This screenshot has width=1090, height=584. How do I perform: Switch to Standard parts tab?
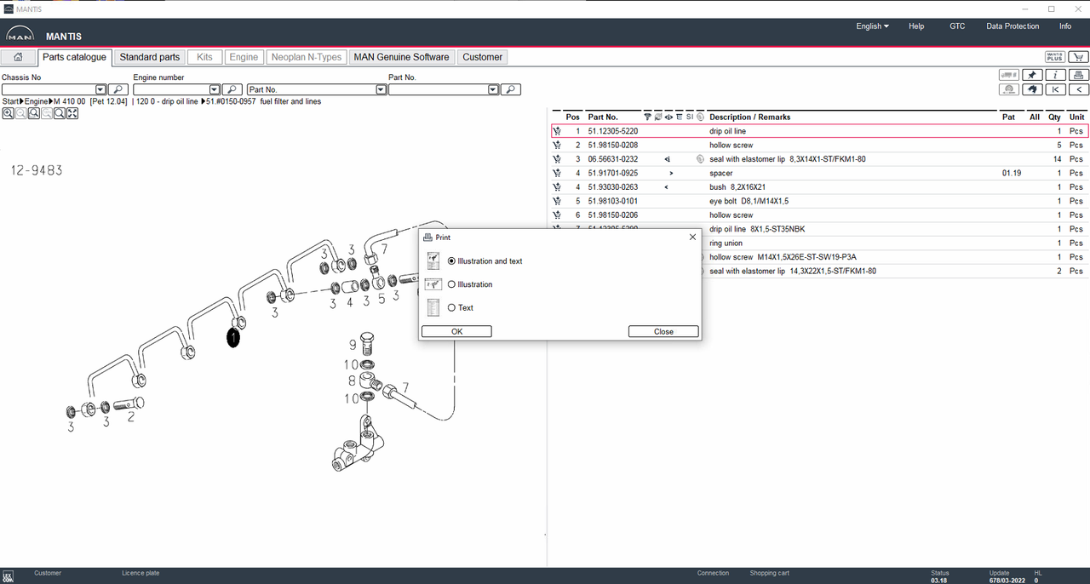pos(150,57)
